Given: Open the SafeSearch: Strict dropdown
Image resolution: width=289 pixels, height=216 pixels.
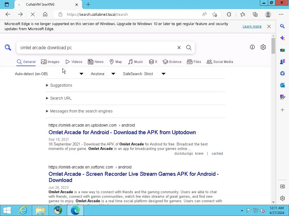Looking at the screenshot, I should click(x=144, y=74).
